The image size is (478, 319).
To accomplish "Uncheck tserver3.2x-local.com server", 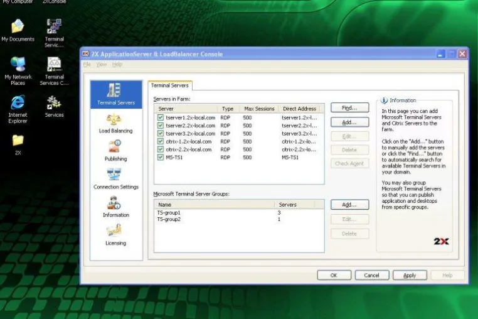I will coord(161,133).
